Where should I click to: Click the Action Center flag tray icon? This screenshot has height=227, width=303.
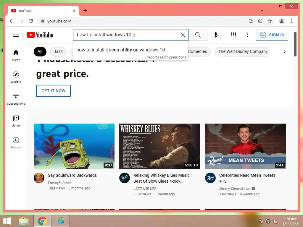pos(261,221)
